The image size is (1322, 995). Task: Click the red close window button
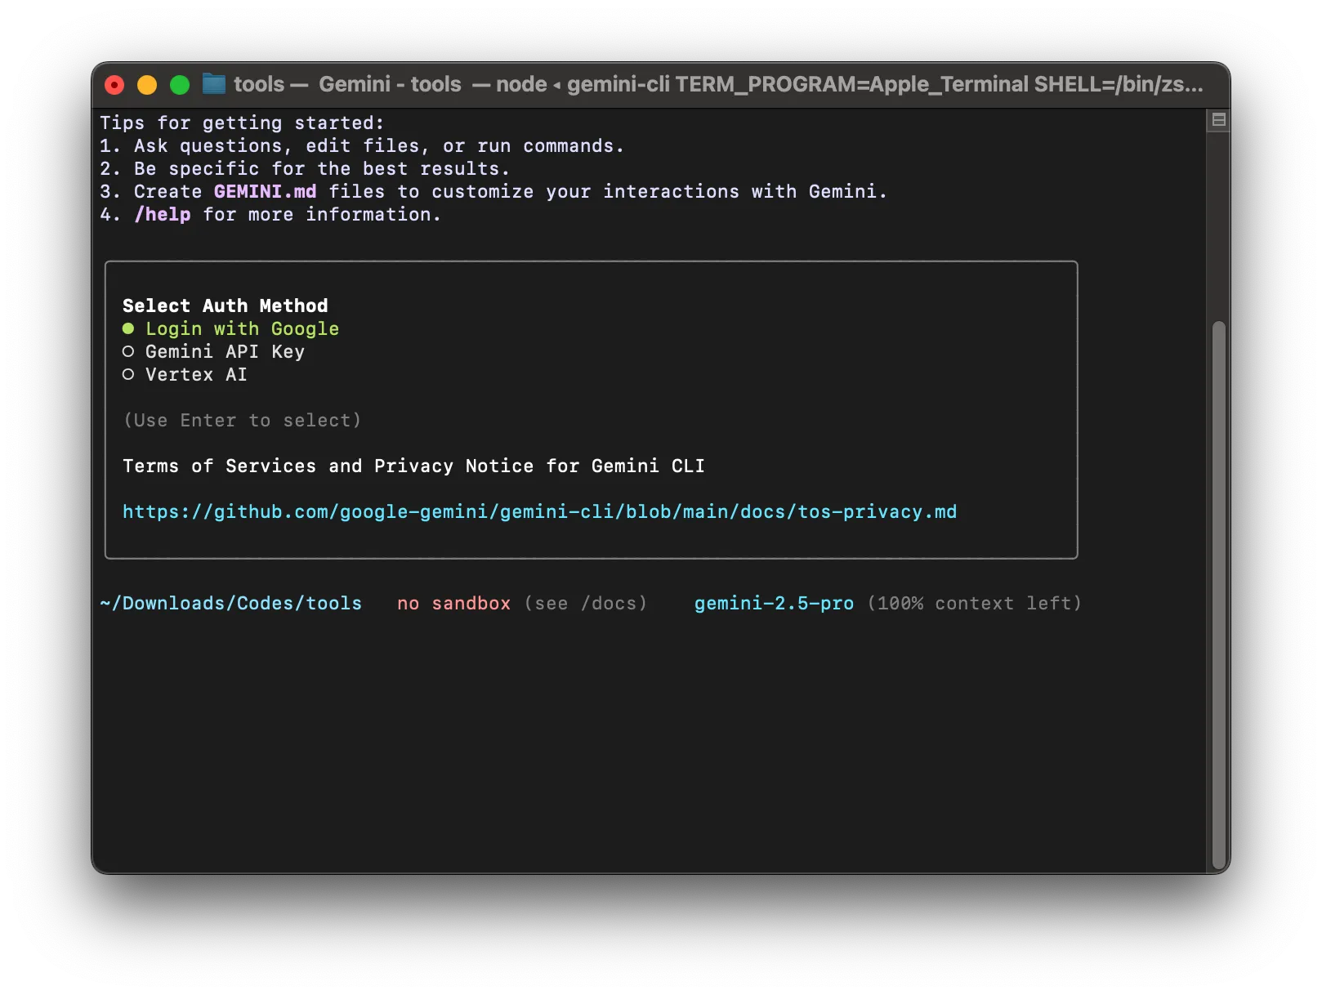(114, 85)
